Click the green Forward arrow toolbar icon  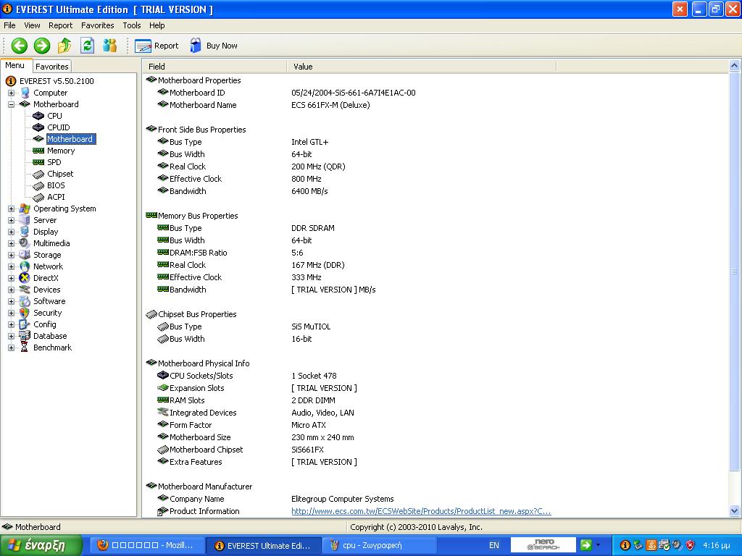click(x=41, y=46)
